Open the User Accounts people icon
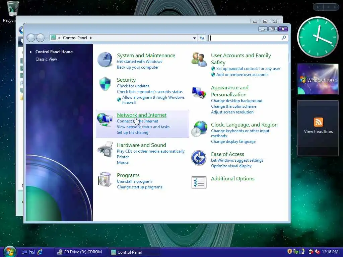The width and height of the screenshot is (343, 257). coord(199,59)
